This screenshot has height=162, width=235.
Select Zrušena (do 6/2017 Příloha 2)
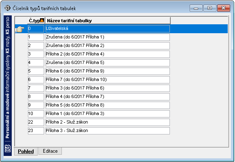108,46
